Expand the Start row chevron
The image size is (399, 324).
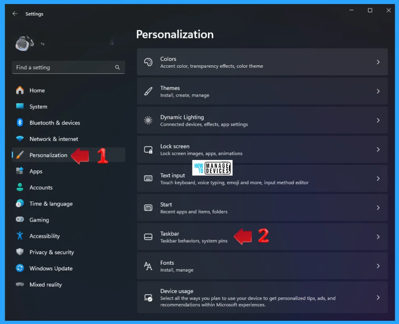pyautogui.click(x=378, y=208)
